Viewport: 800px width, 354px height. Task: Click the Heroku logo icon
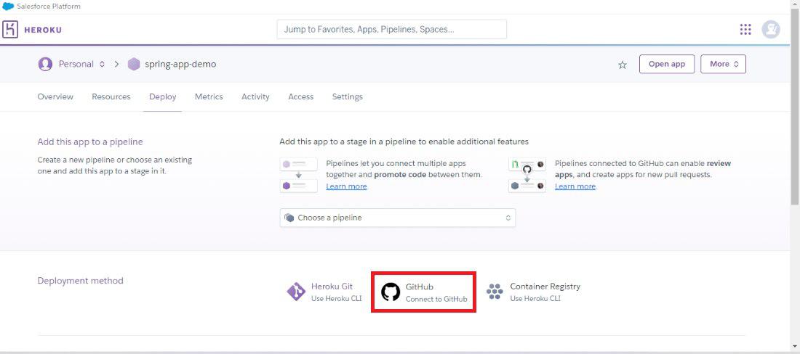[10, 30]
